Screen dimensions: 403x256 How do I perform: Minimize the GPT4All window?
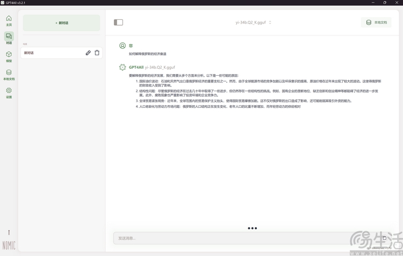coord(373,3)
